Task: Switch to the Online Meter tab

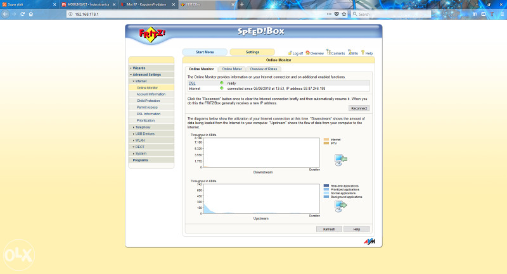Action: point(232,69)
